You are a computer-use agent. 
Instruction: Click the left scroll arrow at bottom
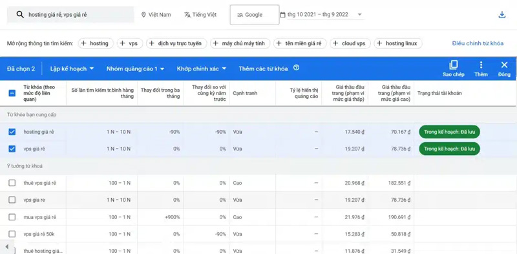[x=7, y=247]
